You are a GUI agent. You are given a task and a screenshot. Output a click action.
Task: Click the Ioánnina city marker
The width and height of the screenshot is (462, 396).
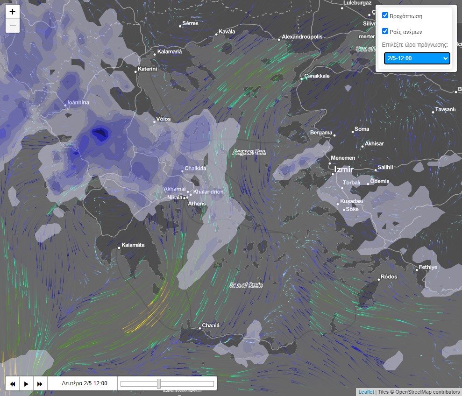coord(65,105)
